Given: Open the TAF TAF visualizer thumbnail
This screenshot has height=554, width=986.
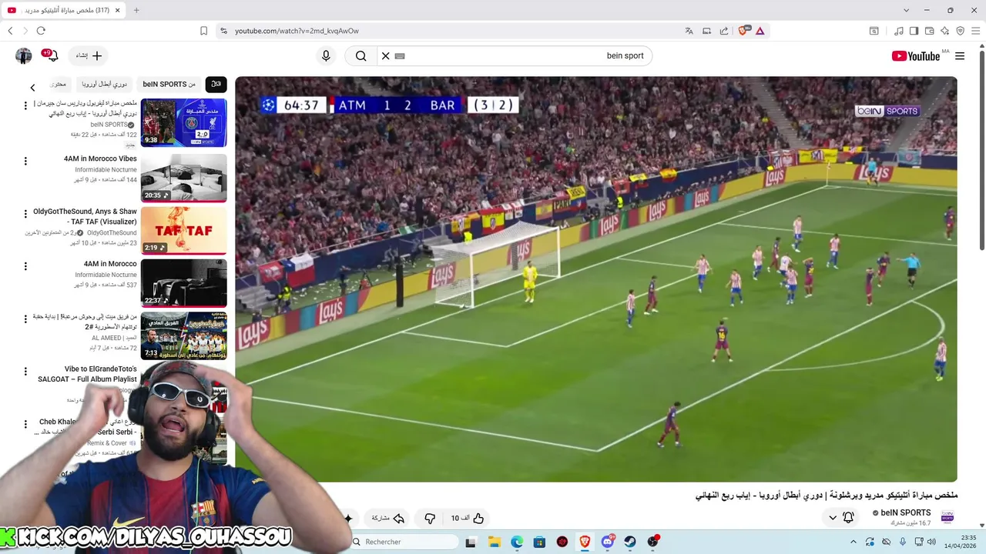Looking at the screenshot, I should tap(183, 230).
